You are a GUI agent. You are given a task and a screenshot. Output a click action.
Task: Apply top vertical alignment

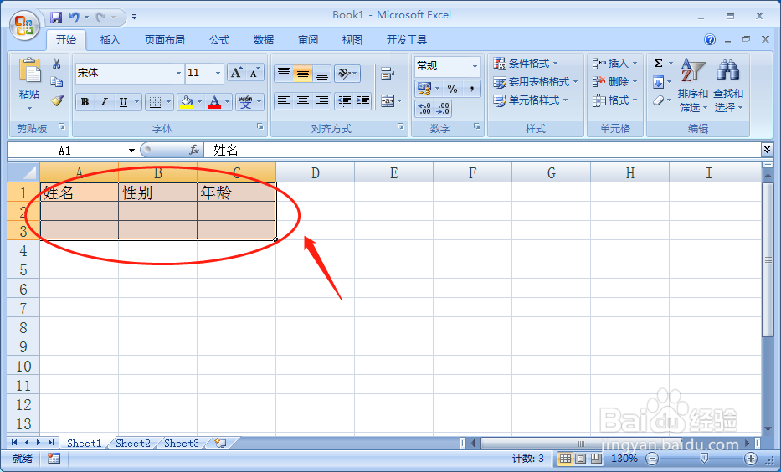point(284,74)
